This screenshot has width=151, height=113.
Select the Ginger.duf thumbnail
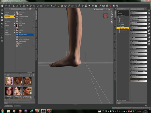pos(9,91)
